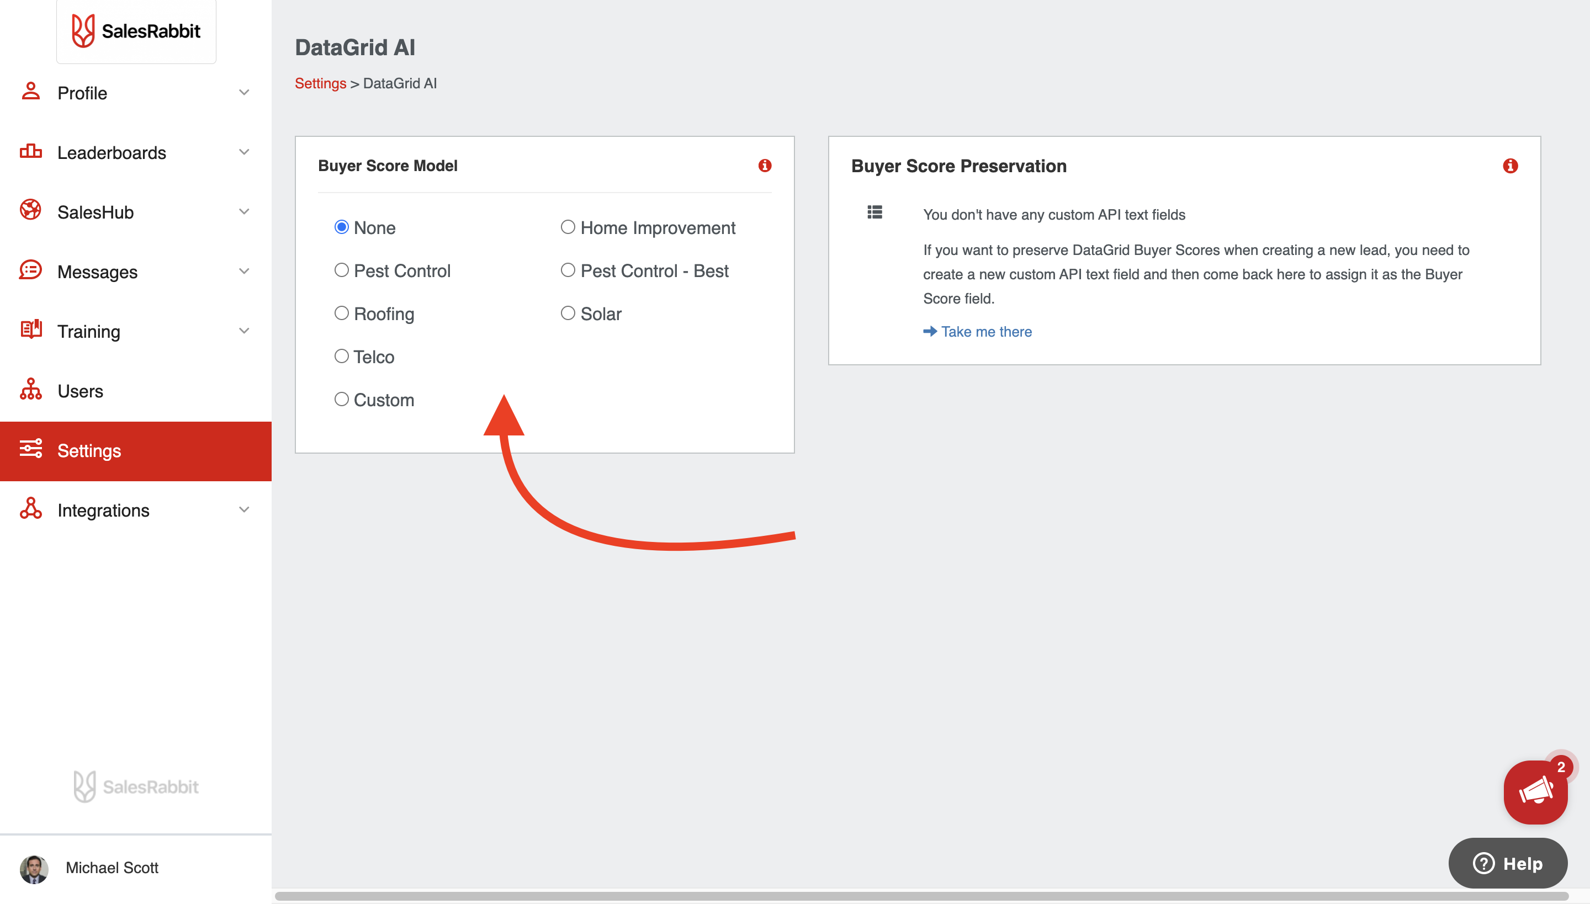Open the Profile sidebar item

click(135, 93)
